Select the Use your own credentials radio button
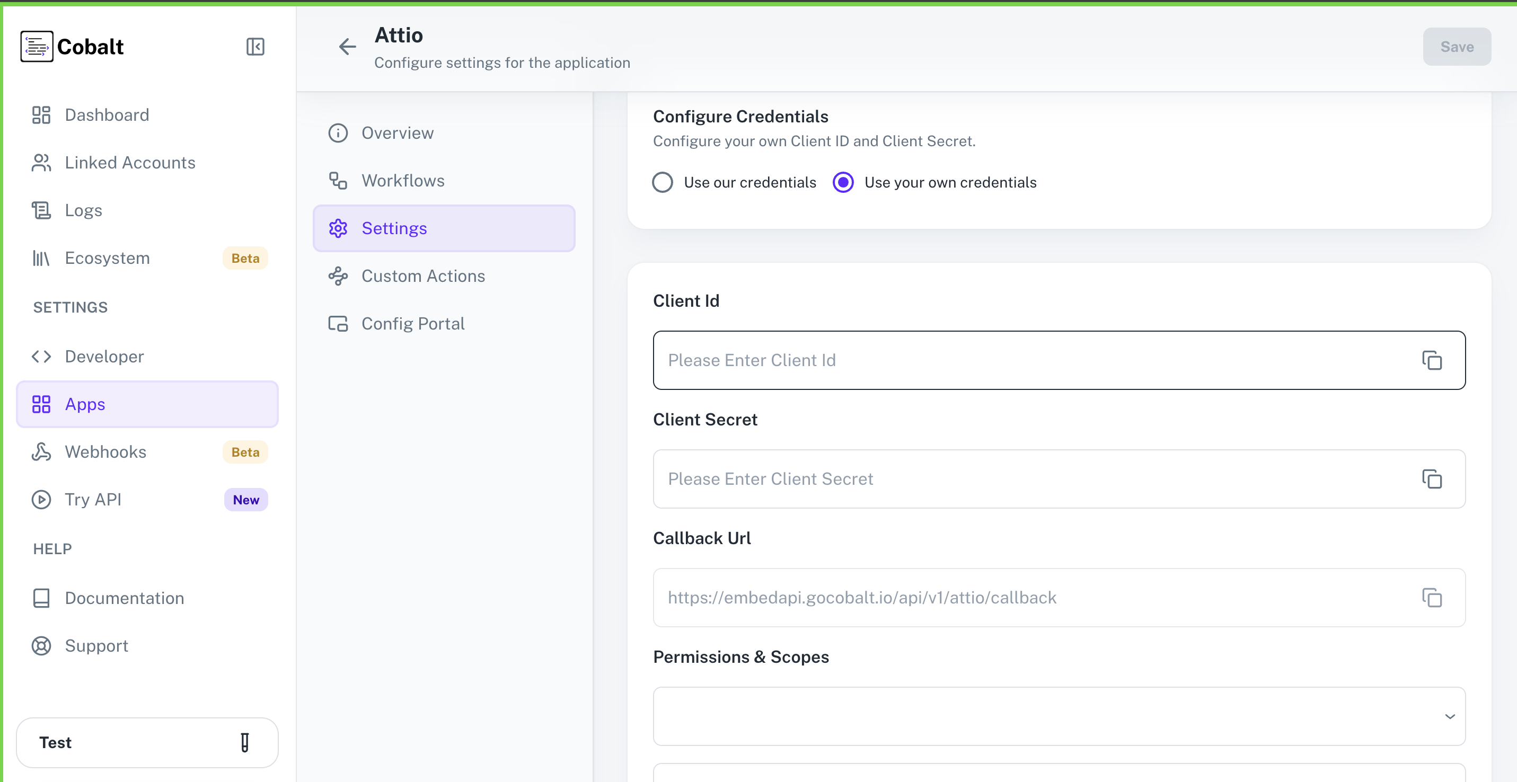Screen dimensions: 1517x782 (843, 182)
